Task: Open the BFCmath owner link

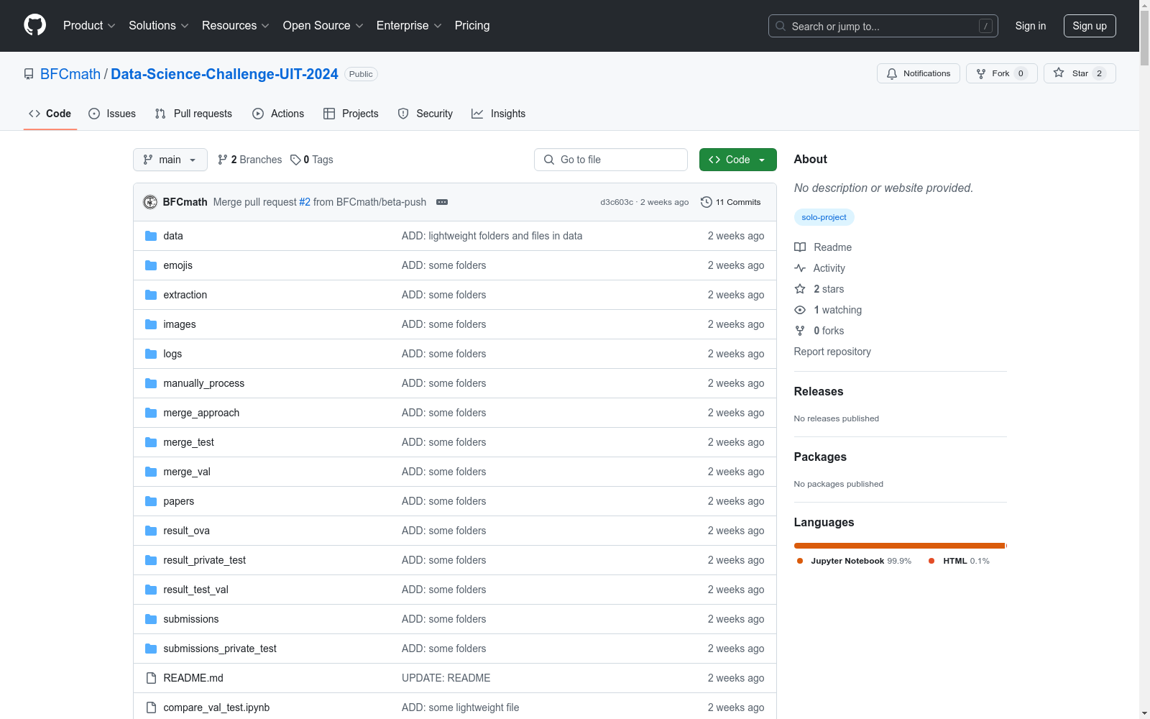Action: point(70,74)
